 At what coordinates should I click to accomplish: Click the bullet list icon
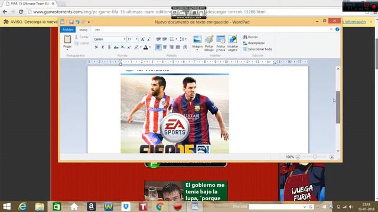coord(172,39)
